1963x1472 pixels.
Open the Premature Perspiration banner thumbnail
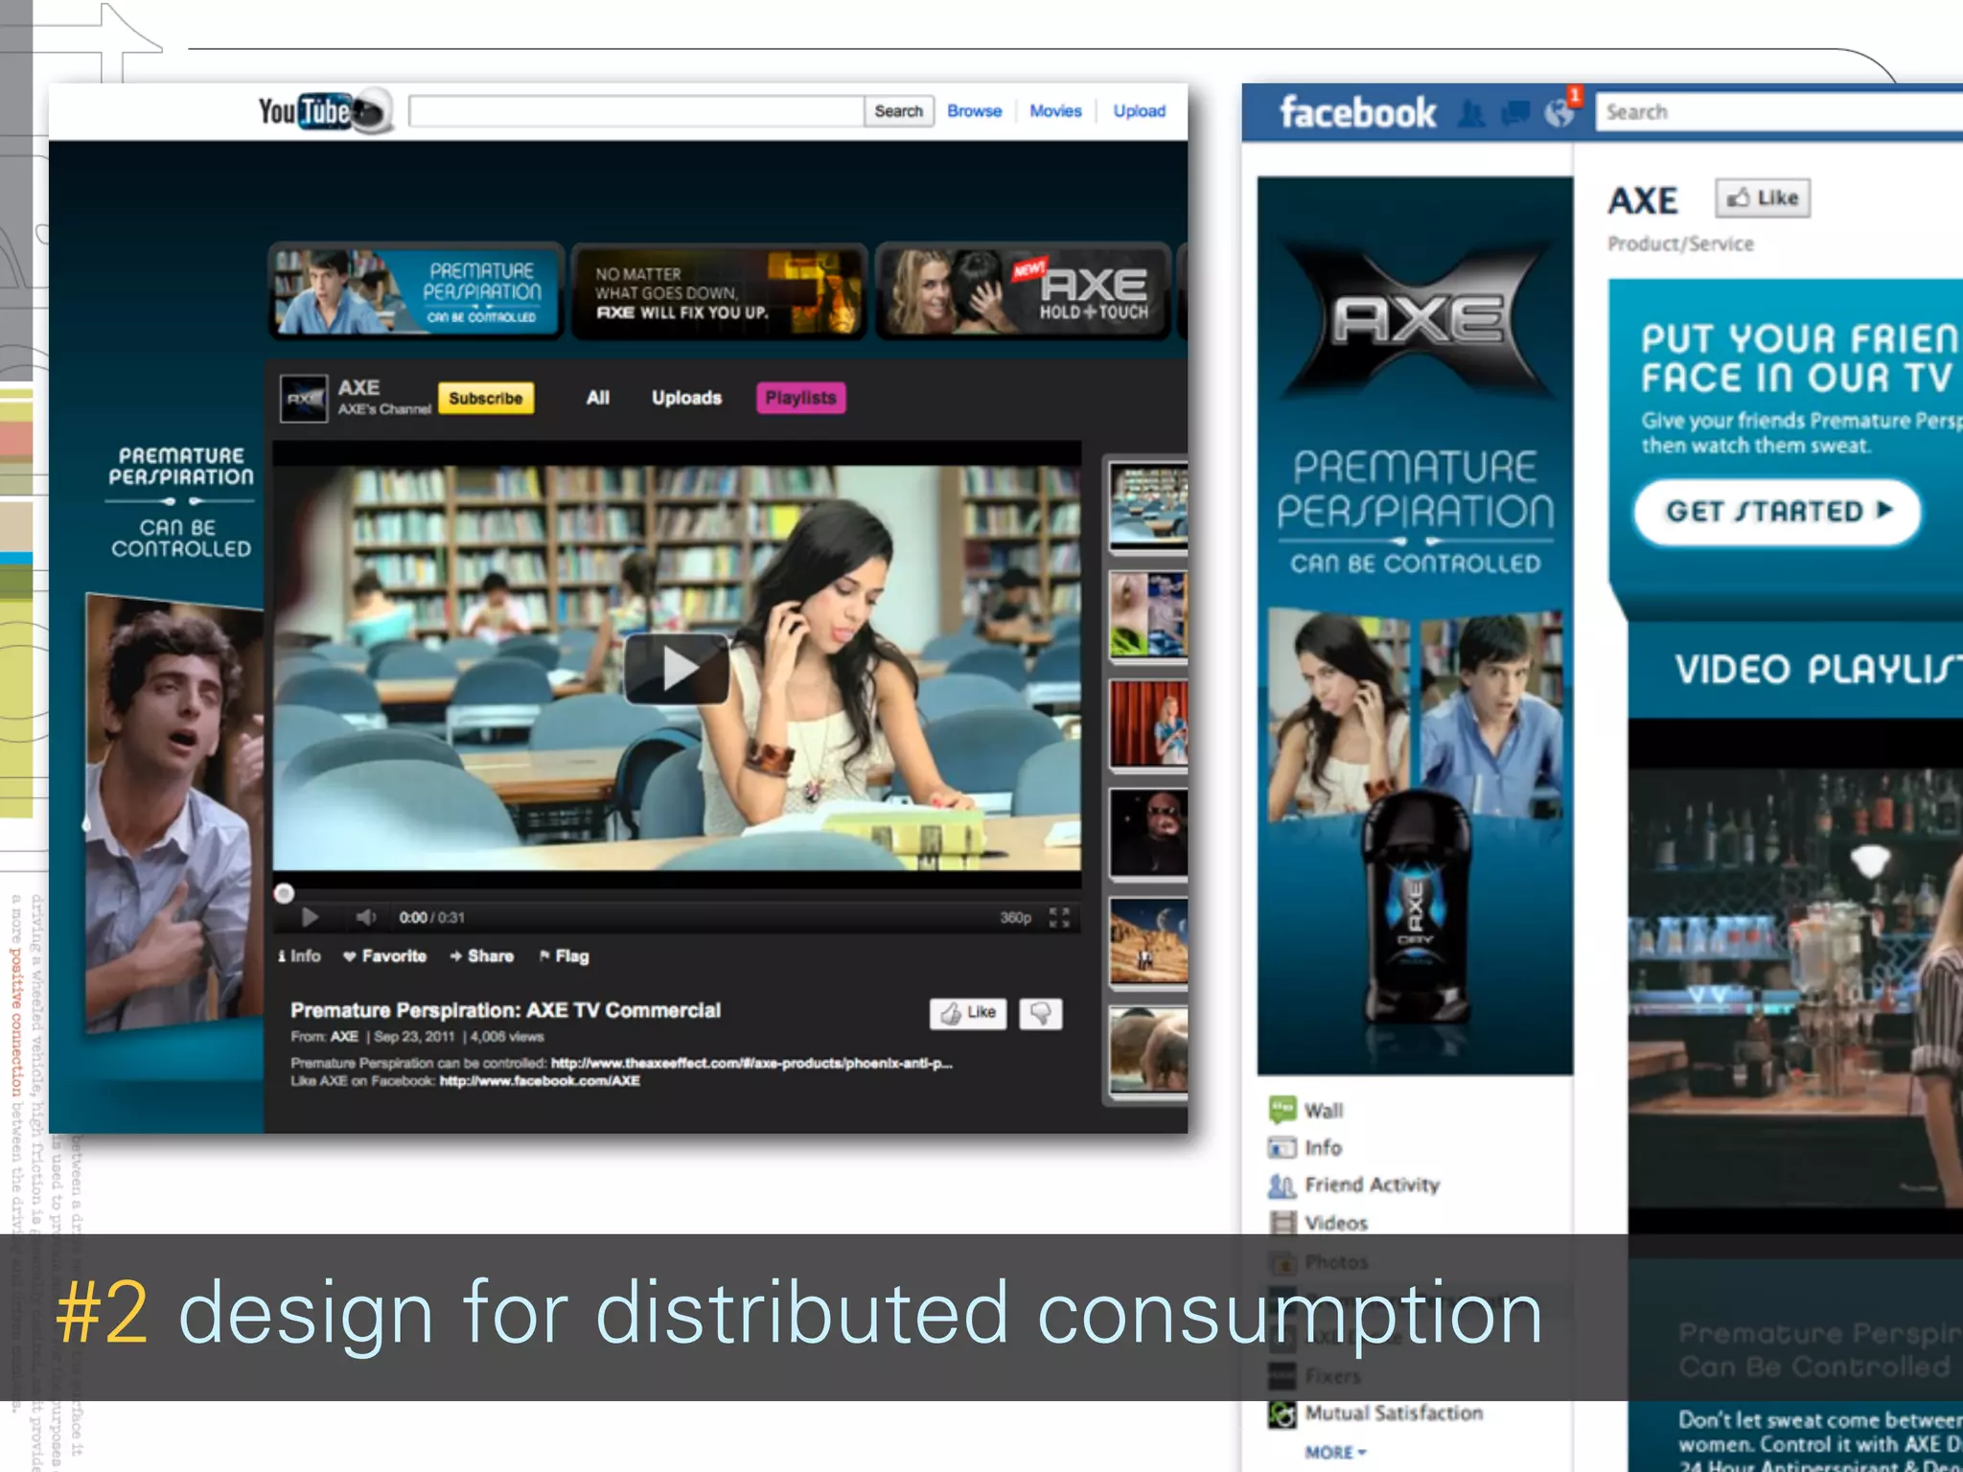point(415,291)
